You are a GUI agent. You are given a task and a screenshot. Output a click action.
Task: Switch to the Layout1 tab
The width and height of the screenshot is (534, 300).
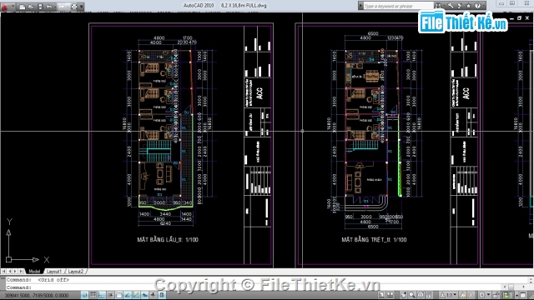pos(53,272)
